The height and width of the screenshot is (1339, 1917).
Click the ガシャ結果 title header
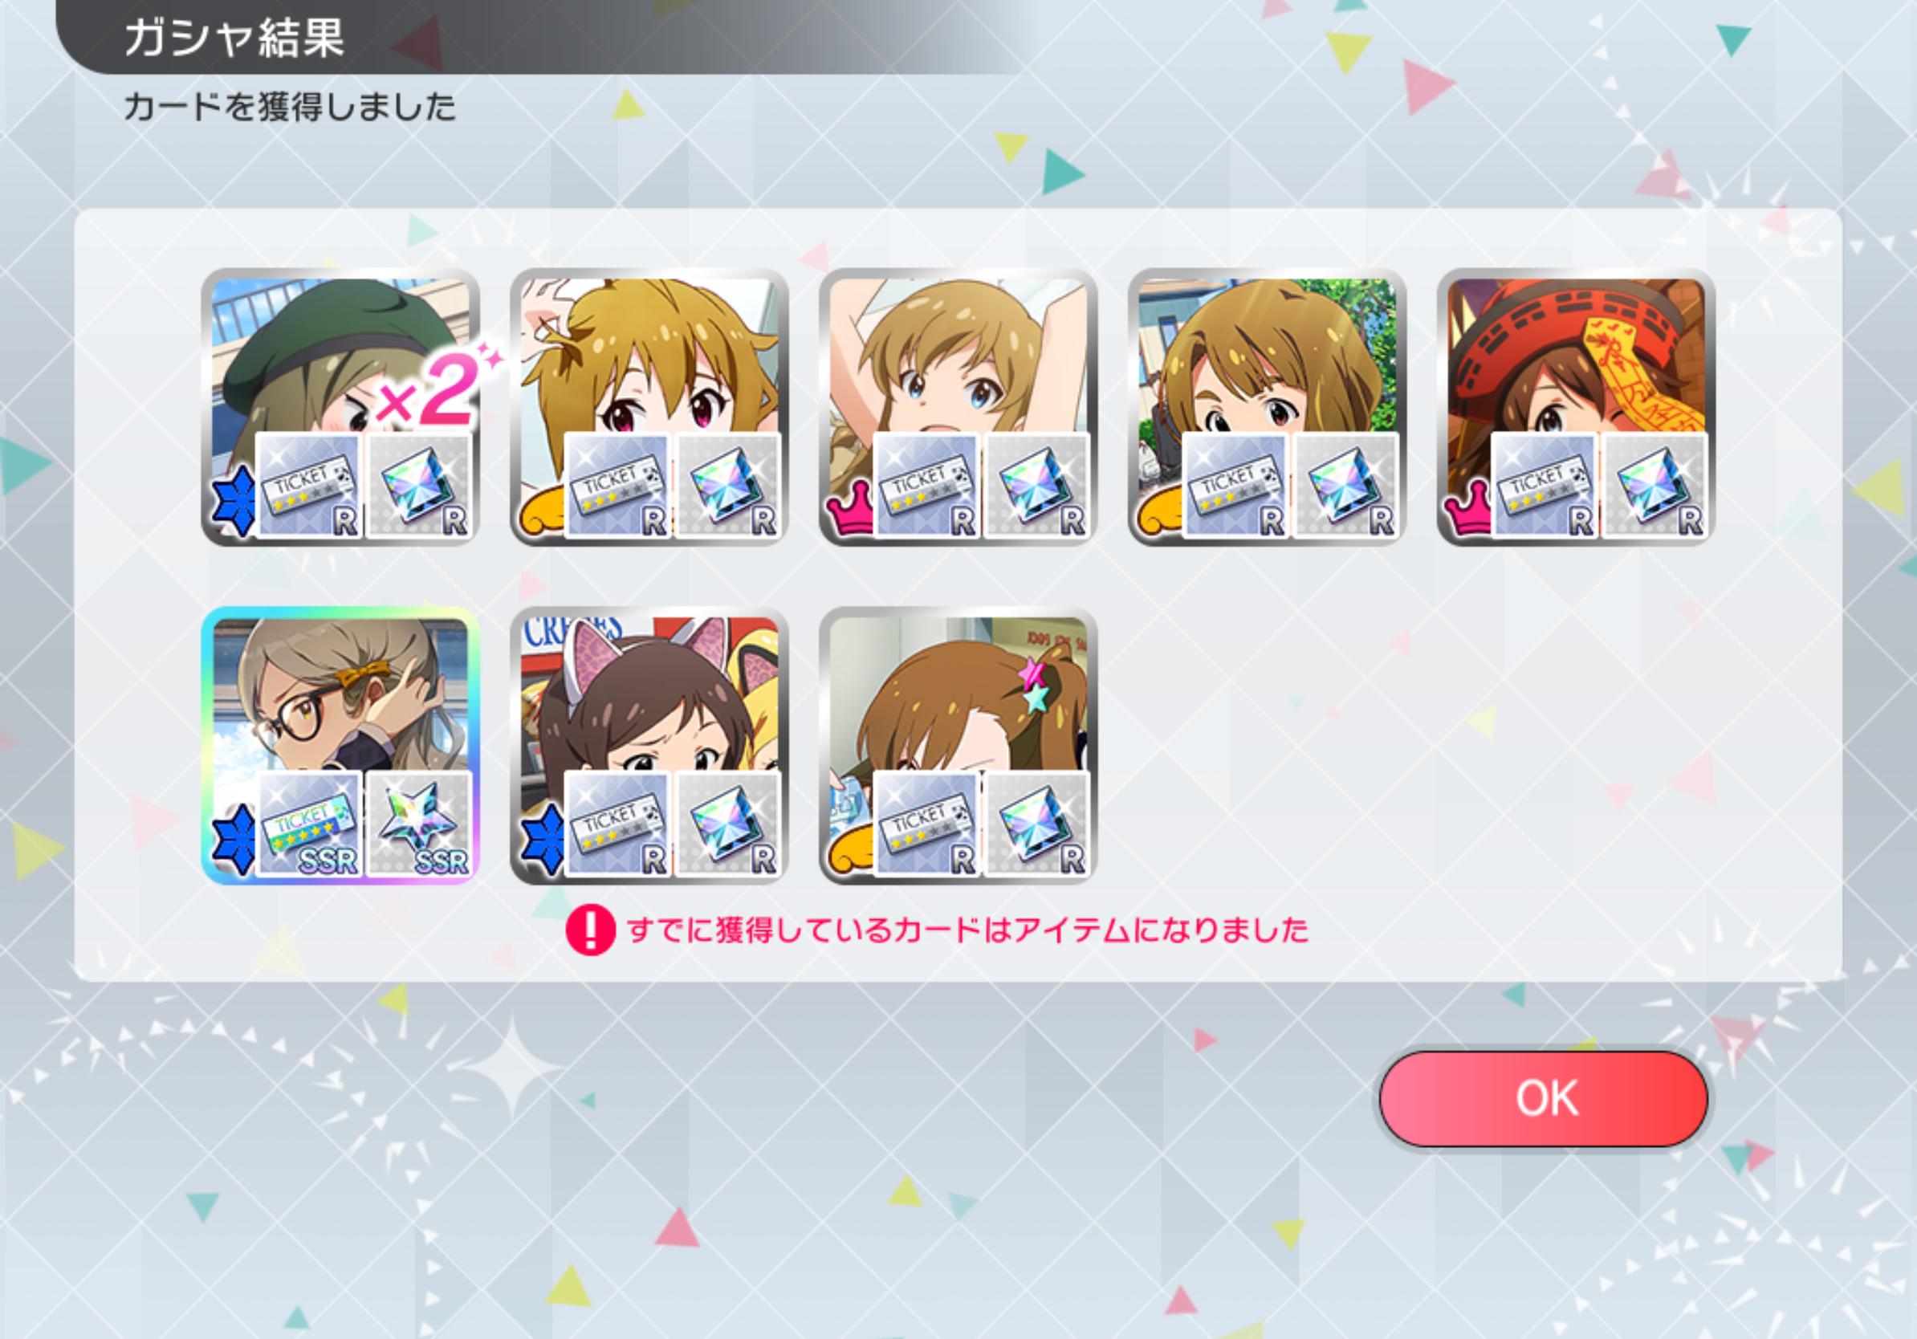[234, 38]
